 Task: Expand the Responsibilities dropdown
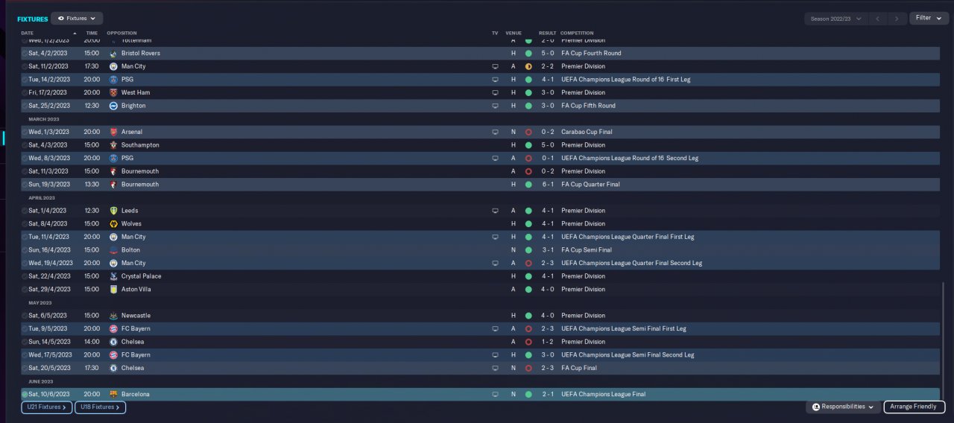click(x=843, y=407)
